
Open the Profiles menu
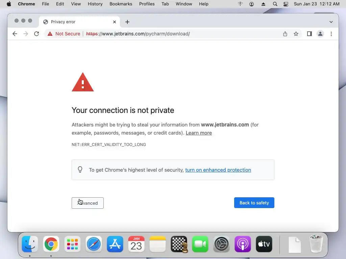[147, 4]
